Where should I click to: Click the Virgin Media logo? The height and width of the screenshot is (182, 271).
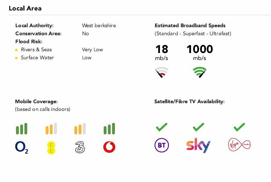(239, 145)
